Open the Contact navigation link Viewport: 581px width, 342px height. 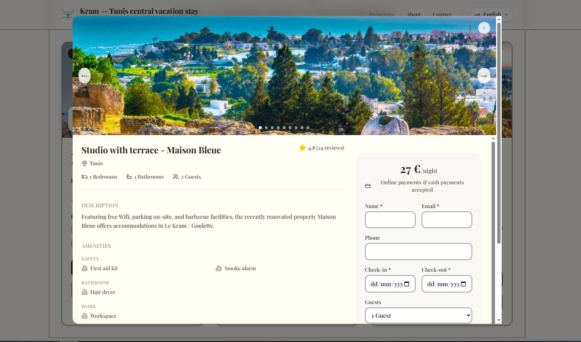click(x=442, y=15)
